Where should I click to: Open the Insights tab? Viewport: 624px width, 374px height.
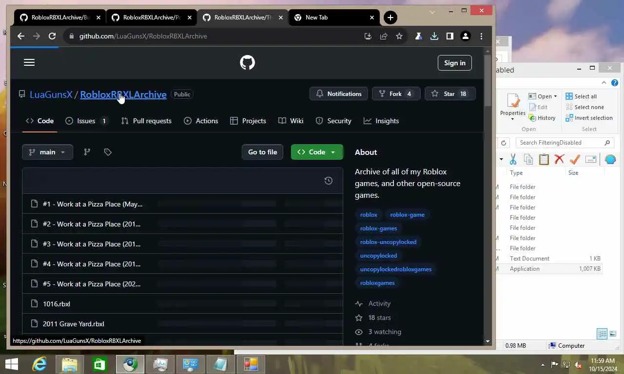point(381,121)
